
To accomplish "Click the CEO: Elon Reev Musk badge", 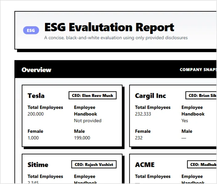I will 92,95.
